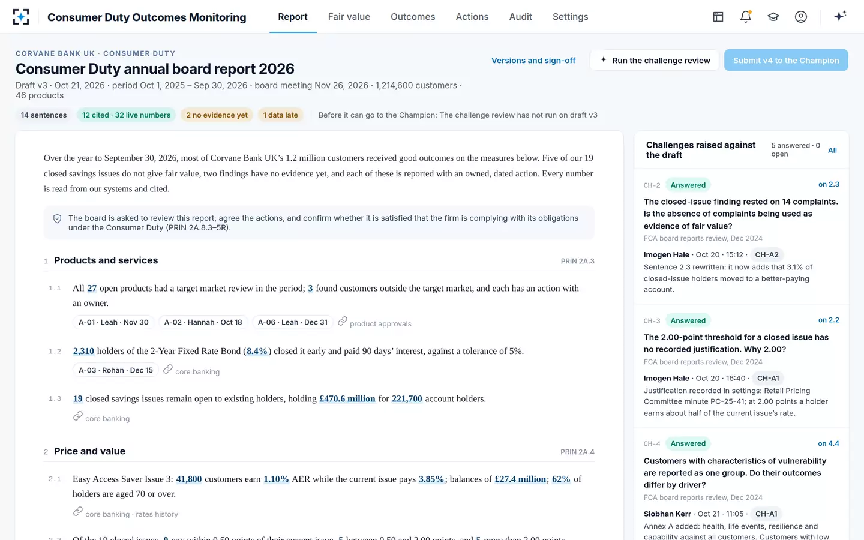Image resolution: width=864 pixels, height=540 pixels.
Task: Follow the 'on 2.2' link in CH-3
Action: [x=829, y=320]
